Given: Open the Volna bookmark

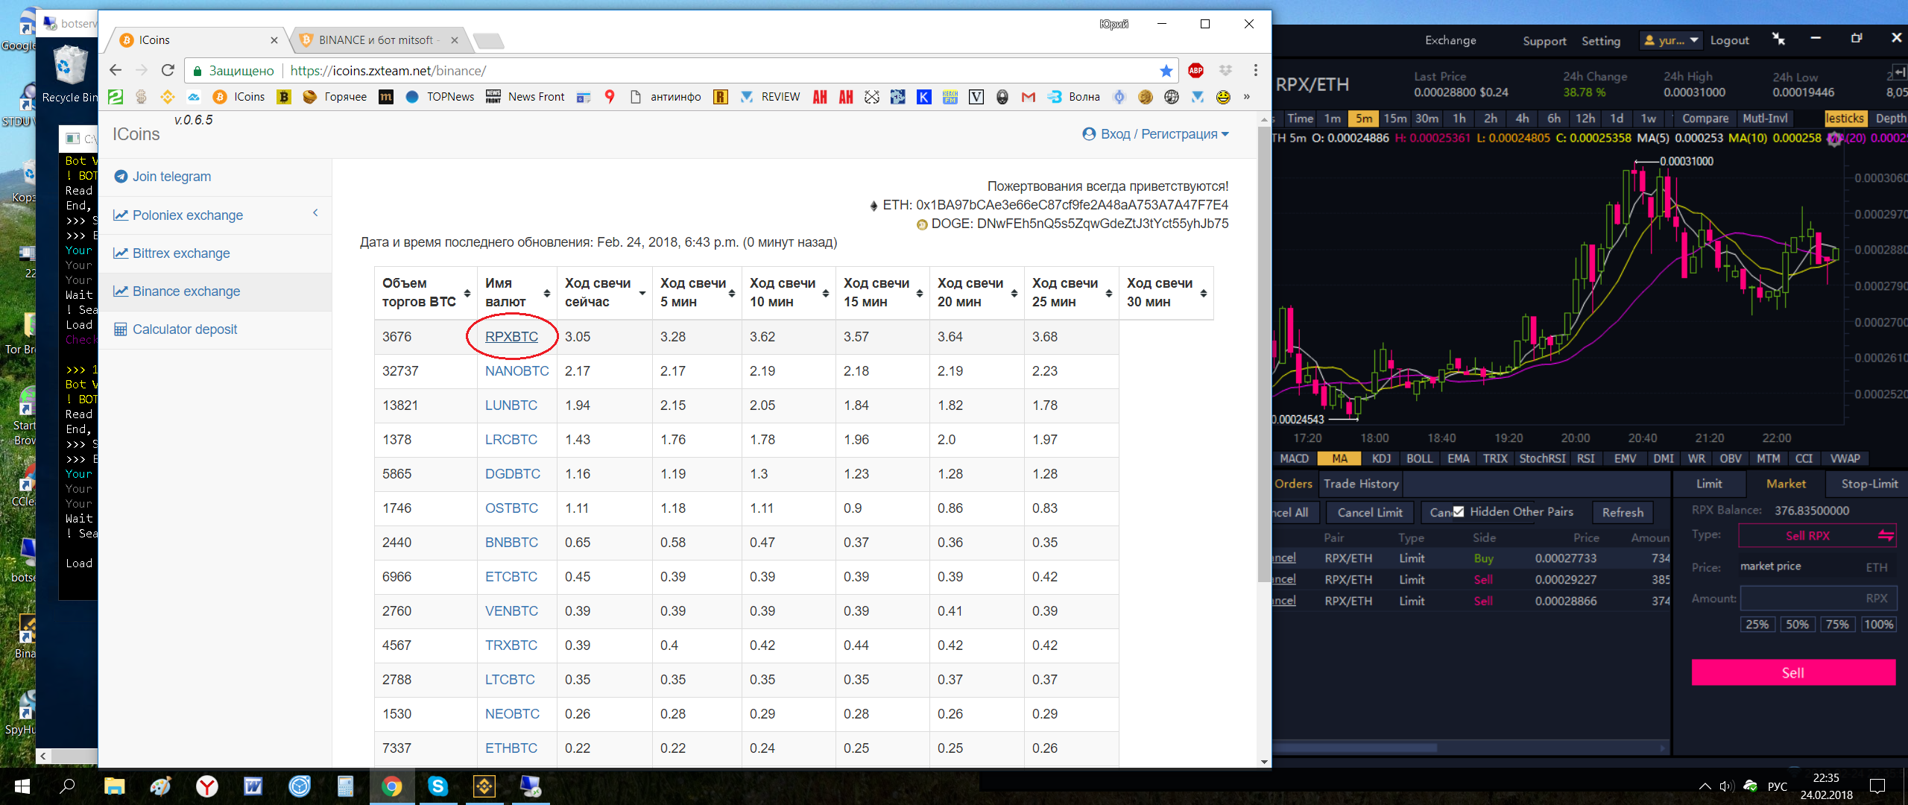Looking at the screenshot, I should pyautogui.click(x=1074, y=97).
